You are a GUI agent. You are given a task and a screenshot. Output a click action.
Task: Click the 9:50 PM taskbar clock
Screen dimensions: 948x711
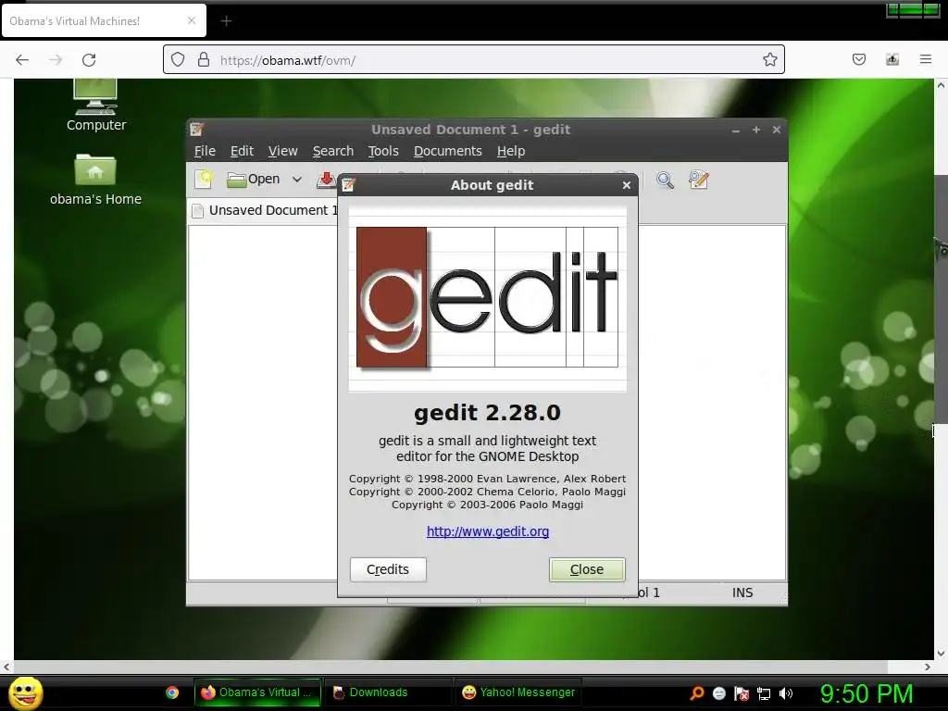[866, 693]
